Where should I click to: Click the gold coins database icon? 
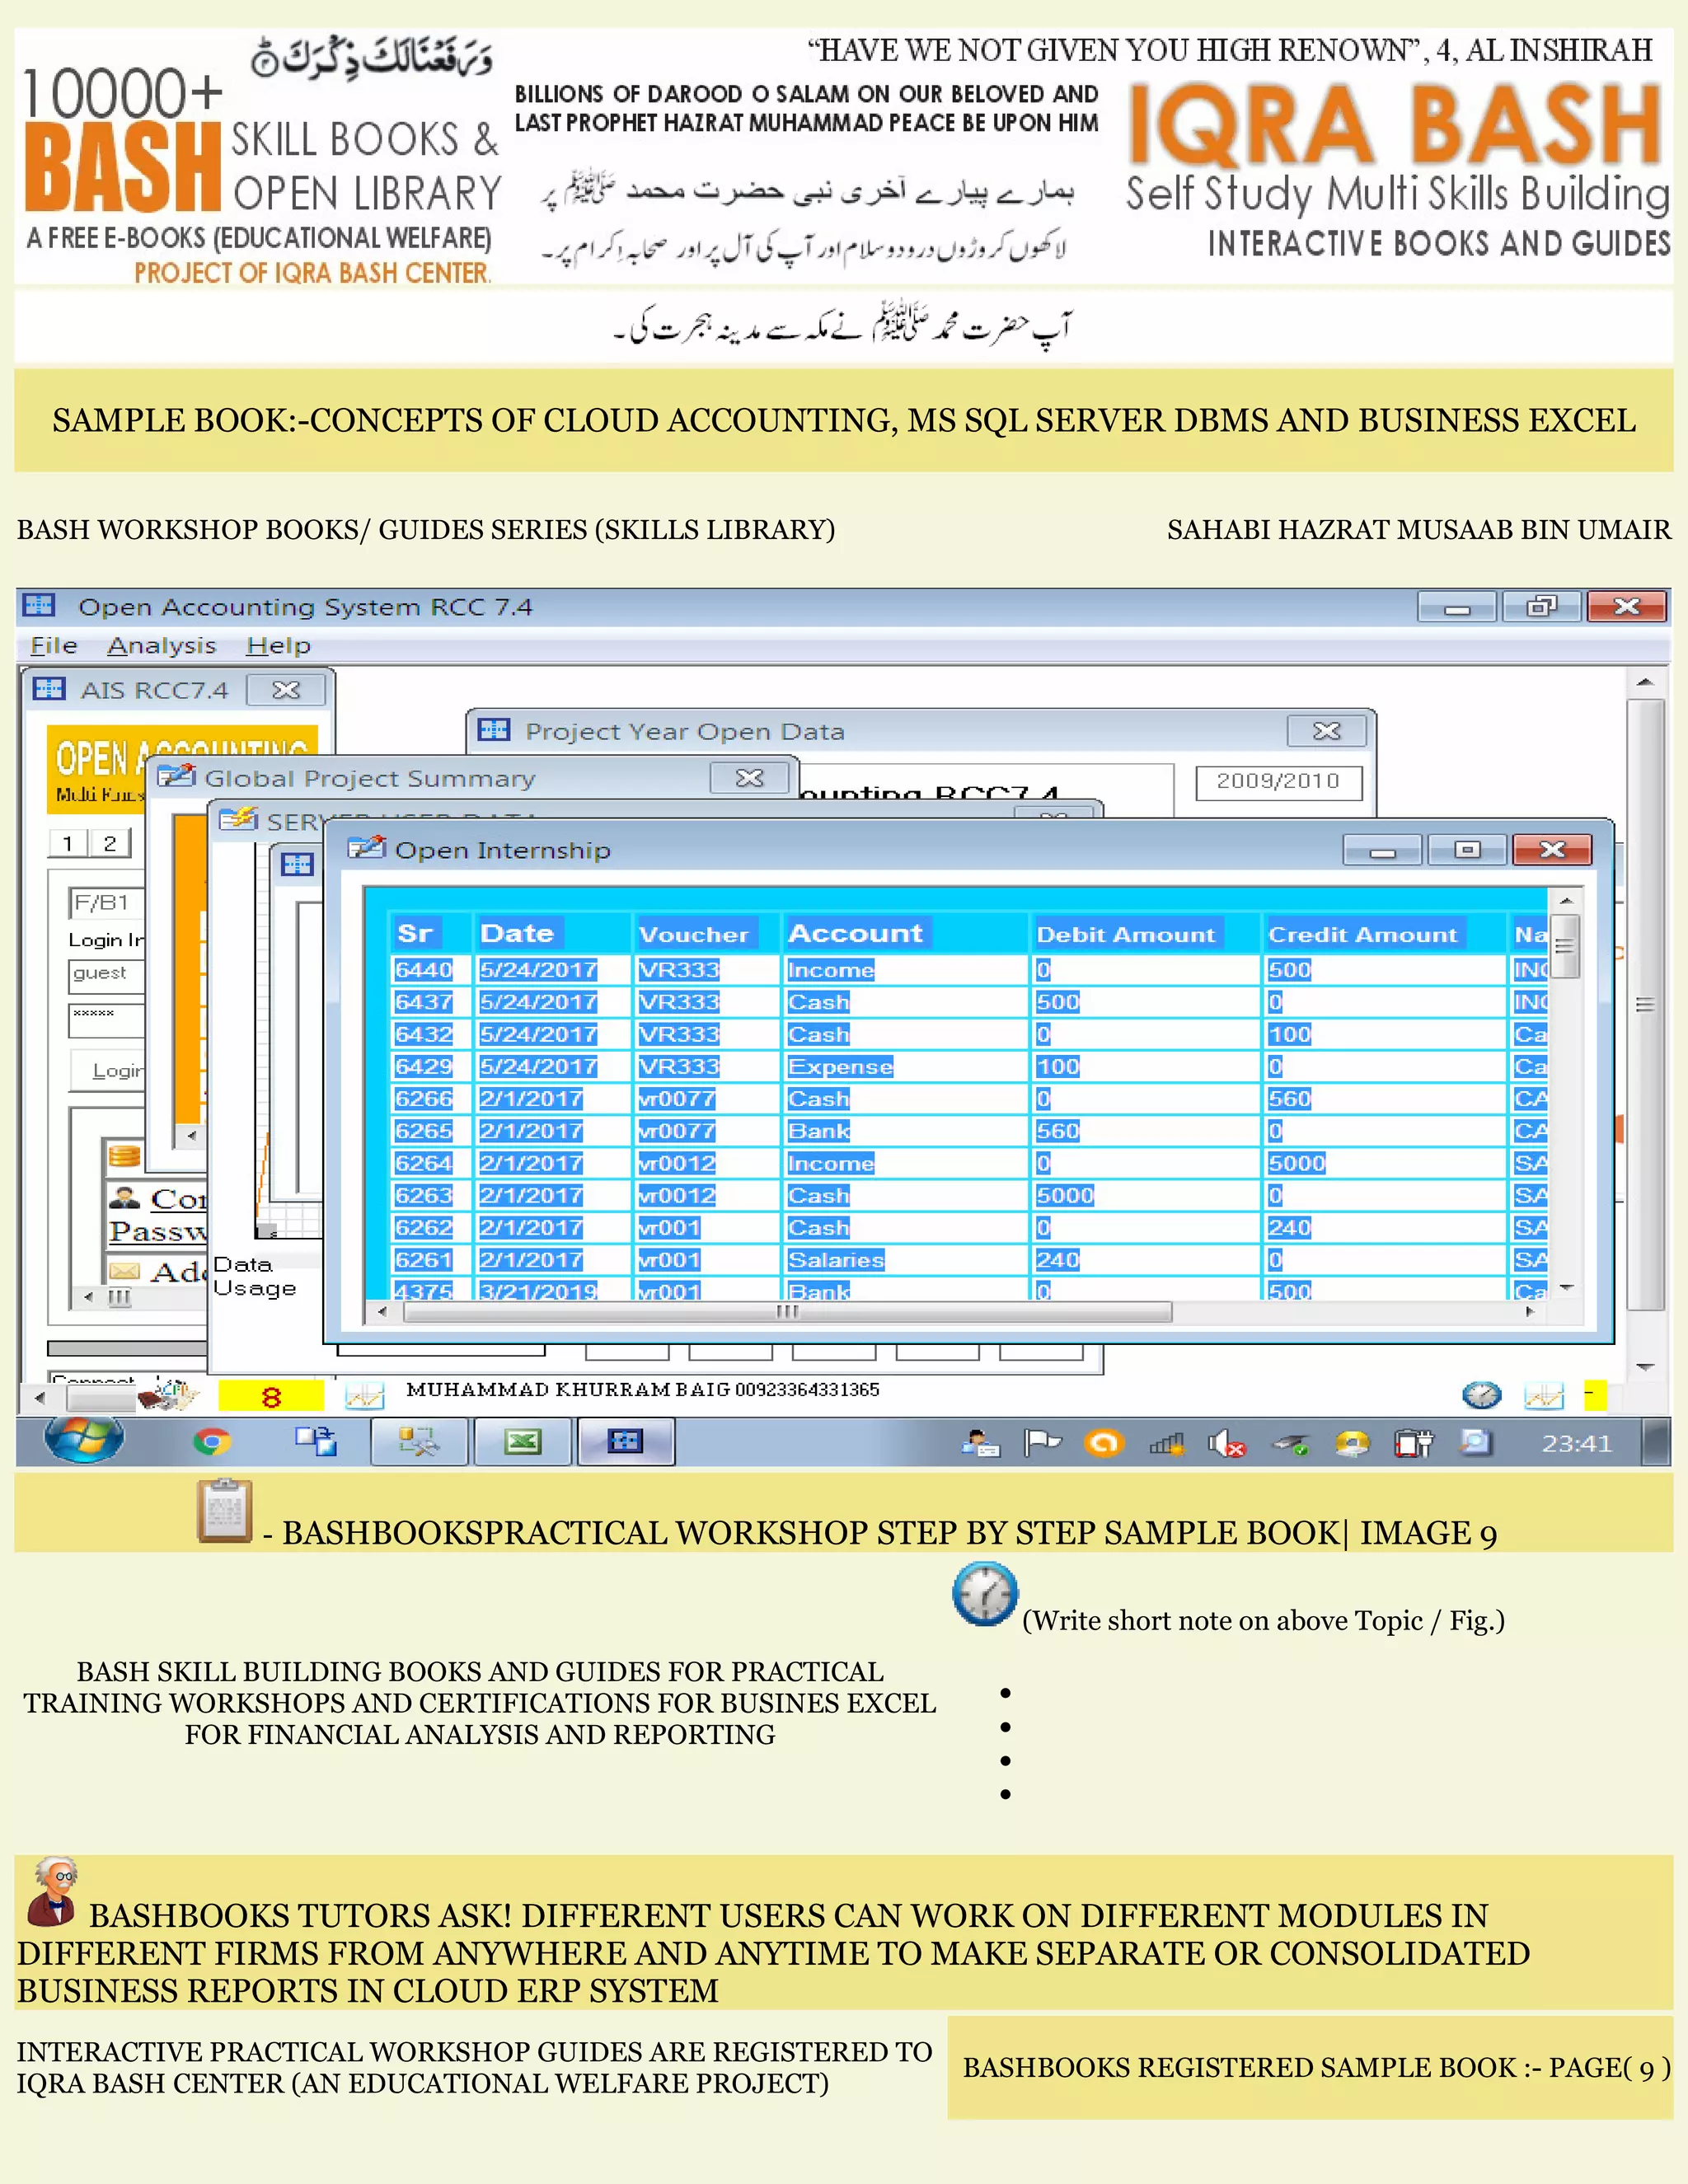click(124, 1157)
